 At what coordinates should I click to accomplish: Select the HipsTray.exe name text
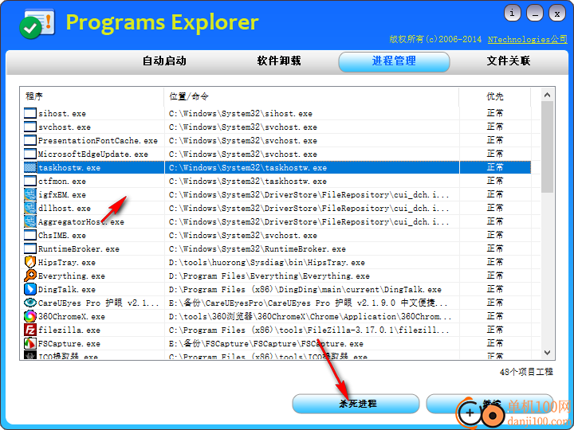pos(67,262)
